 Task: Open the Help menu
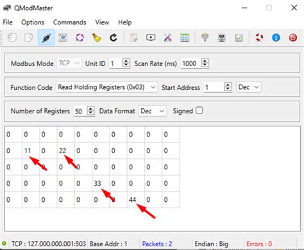124,22
